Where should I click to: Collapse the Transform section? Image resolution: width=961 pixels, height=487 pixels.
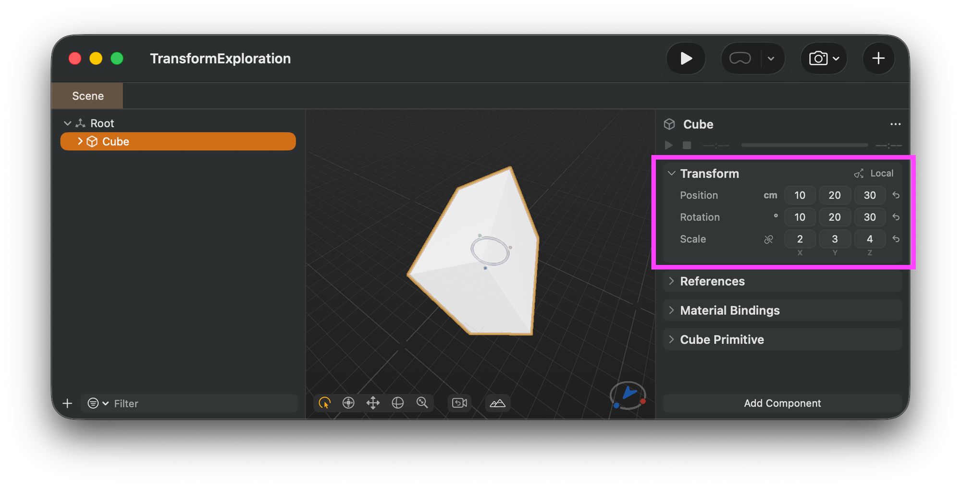pos(671,173)
